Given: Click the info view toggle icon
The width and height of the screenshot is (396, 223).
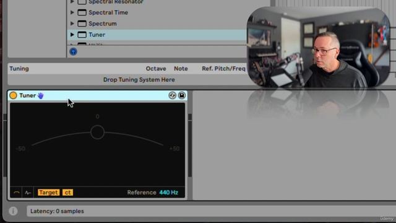Looking at the screenshot, I should pos(13,211).
